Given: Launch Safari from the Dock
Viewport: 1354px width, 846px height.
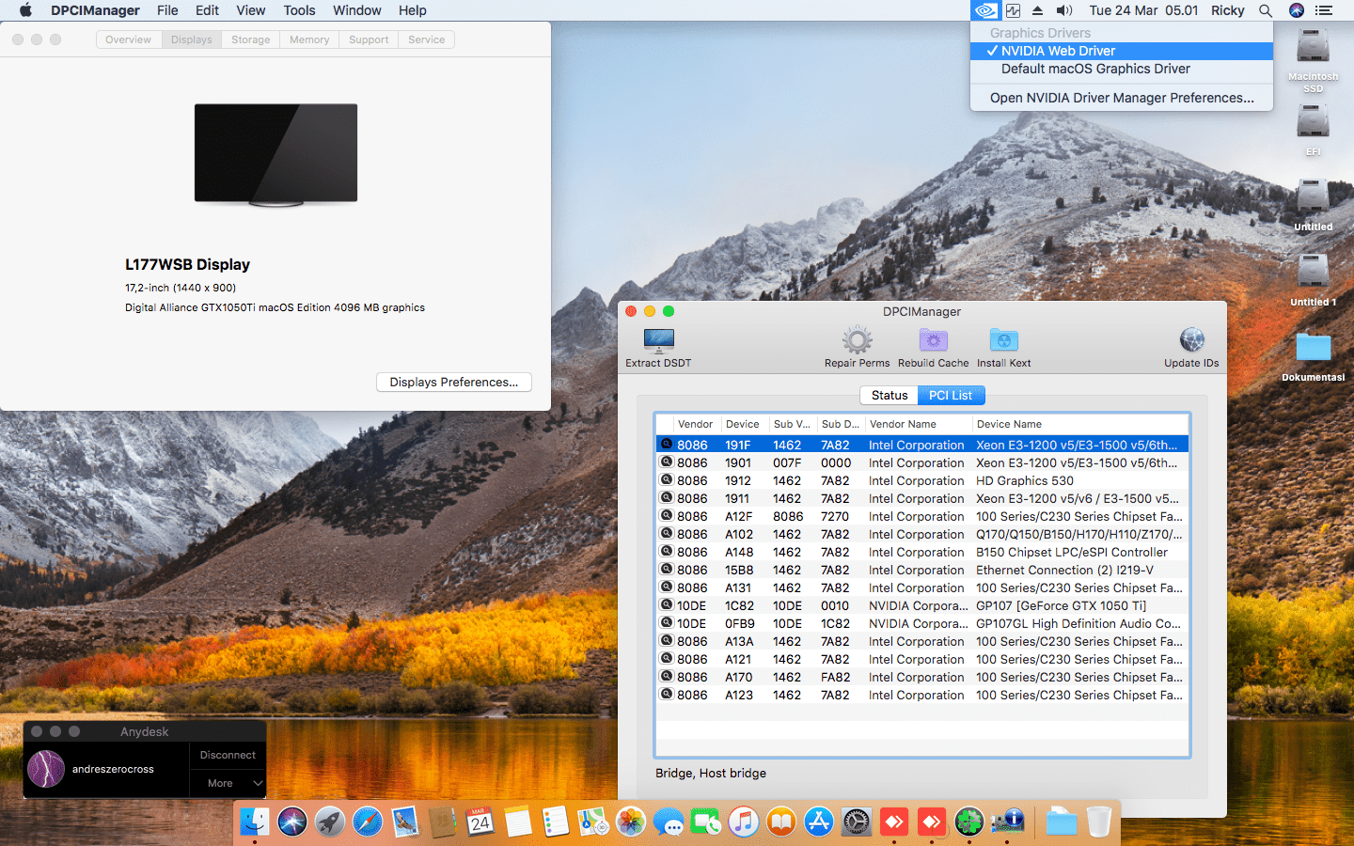Looking at the screenshot, I should coord(368,822).
